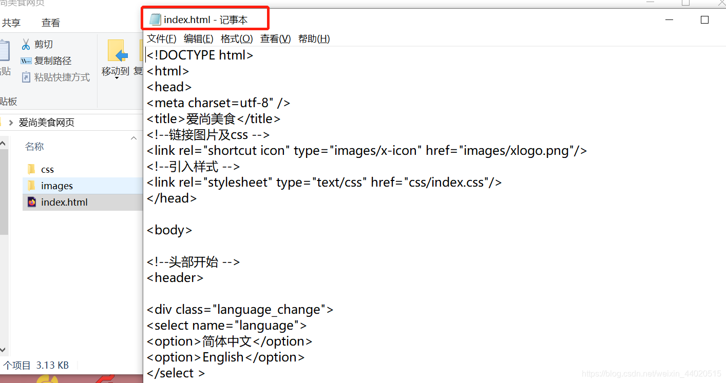Switch to the 查看 tab in Explorer
The height and width of the screenshot is (383, 726).
(x=51, y=23)
